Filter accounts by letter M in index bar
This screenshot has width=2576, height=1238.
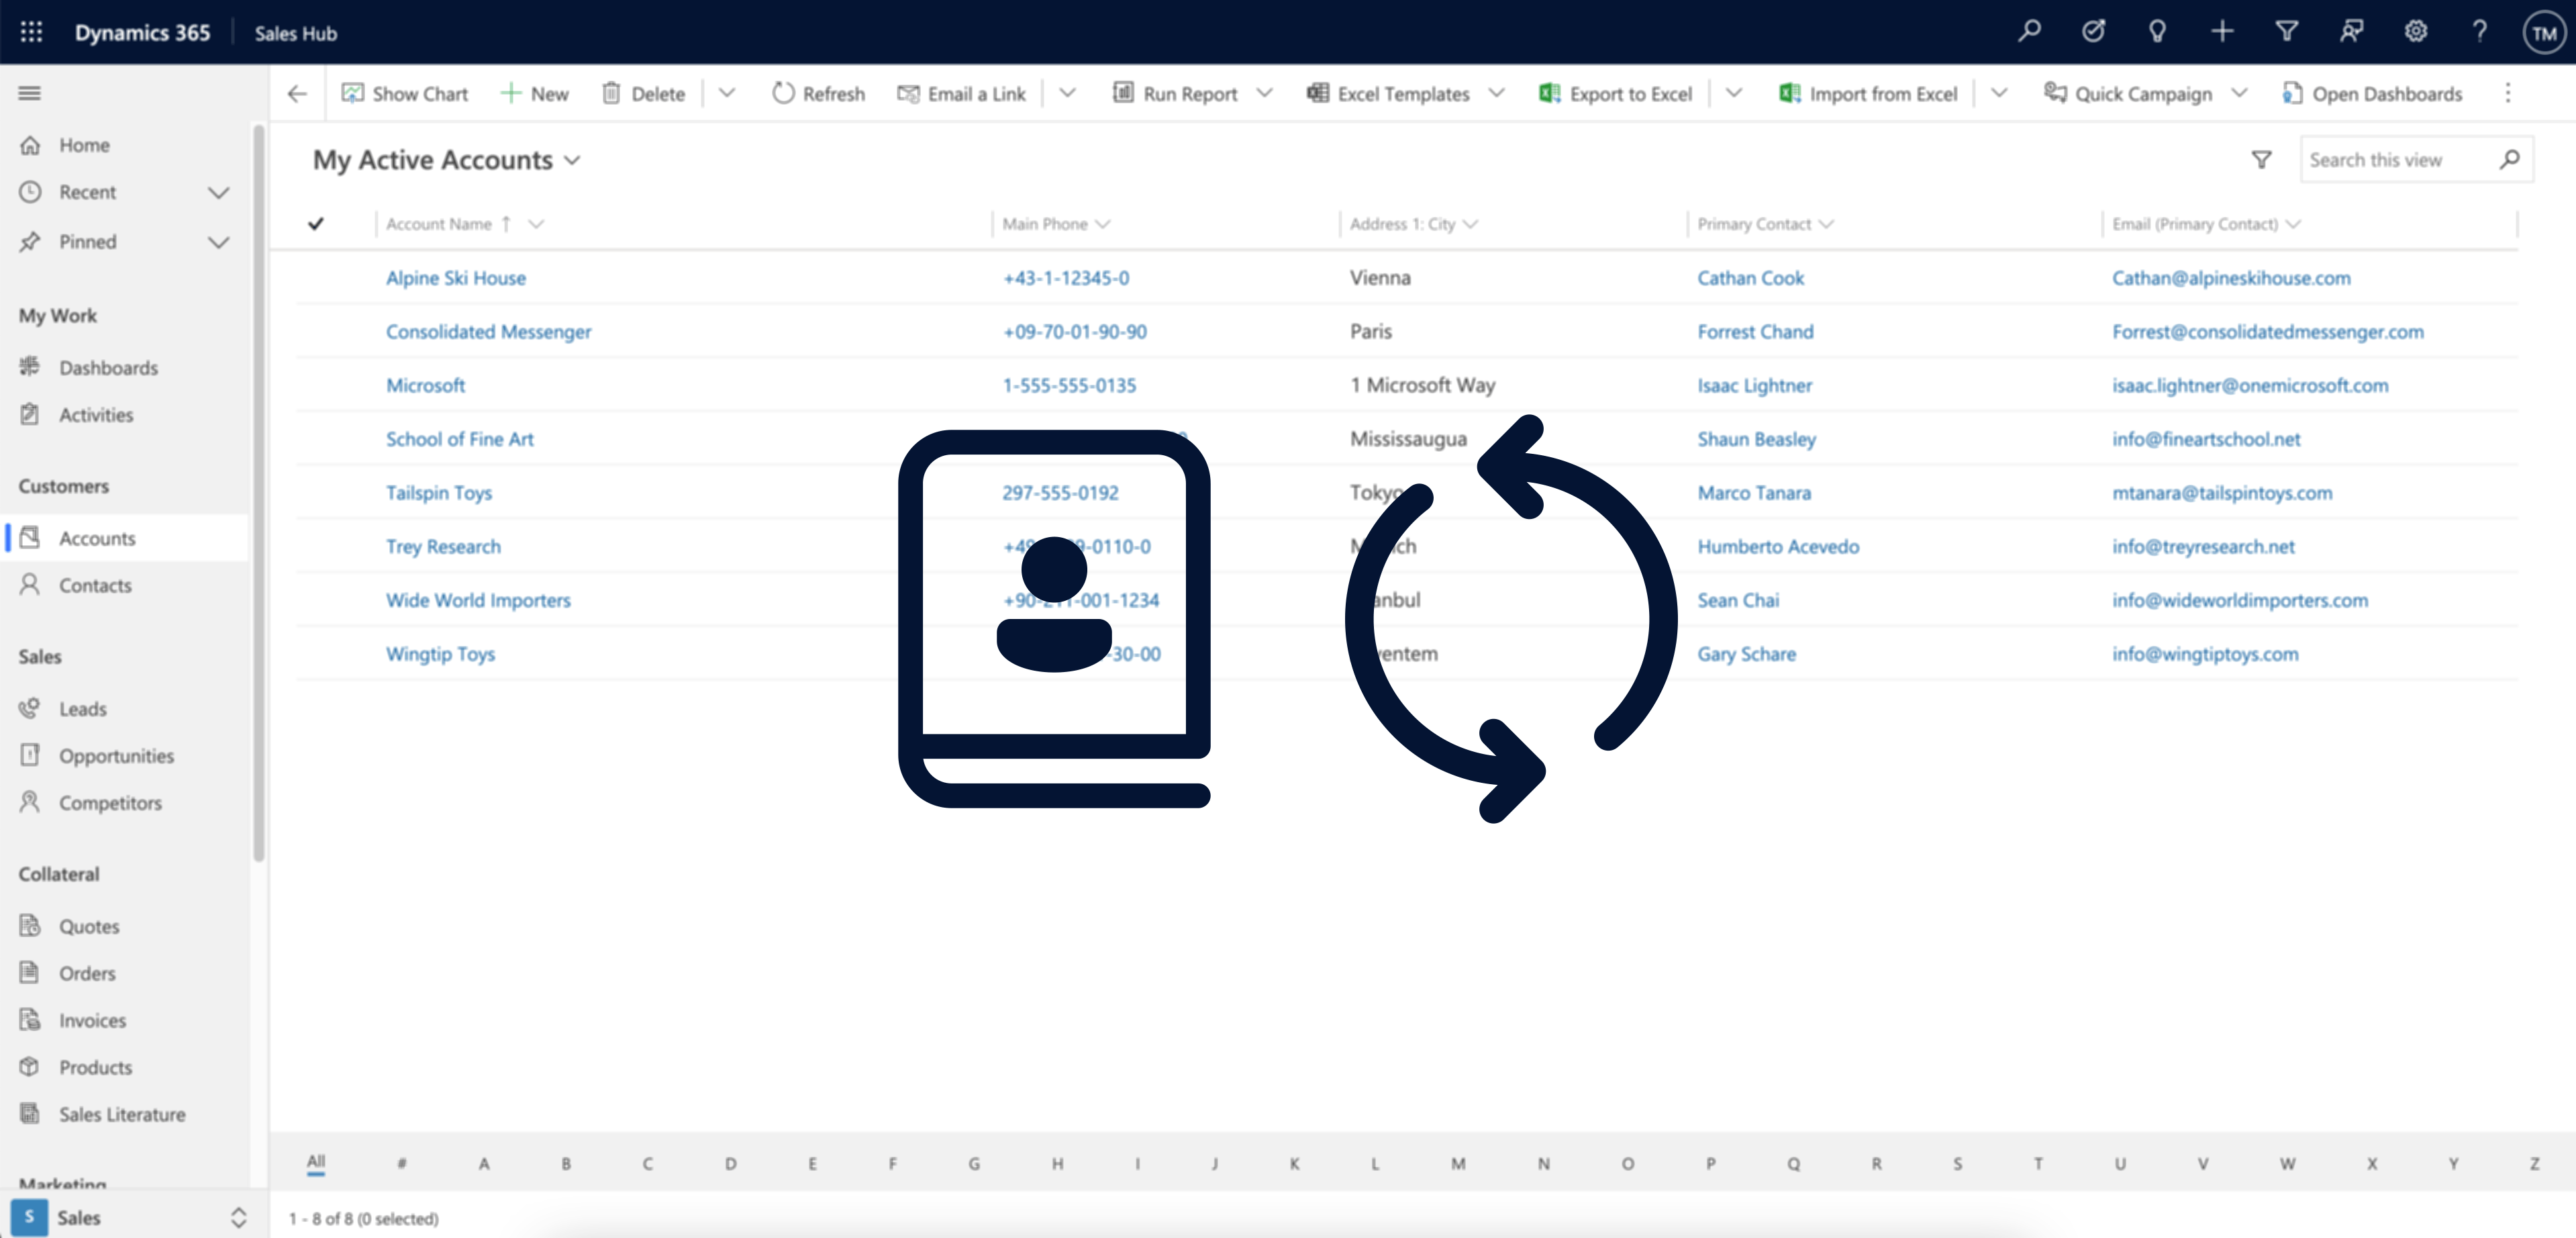pyautogui.click(x=1458, y=1163)
